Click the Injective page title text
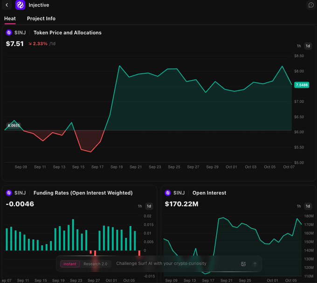 (x=39, y=5)
